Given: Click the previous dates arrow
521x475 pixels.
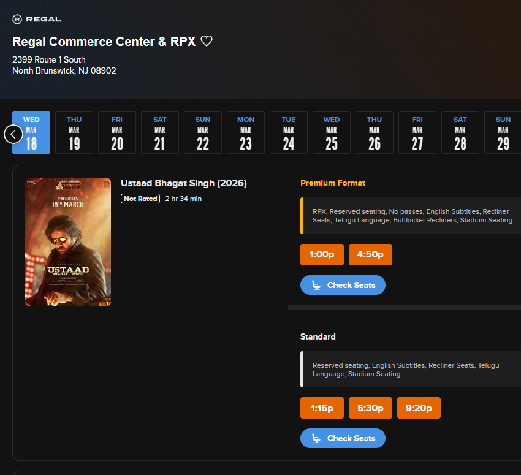Looking at the screenshot, I should 13,134.
